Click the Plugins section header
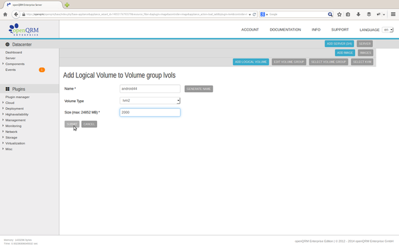 pos(29,89)
